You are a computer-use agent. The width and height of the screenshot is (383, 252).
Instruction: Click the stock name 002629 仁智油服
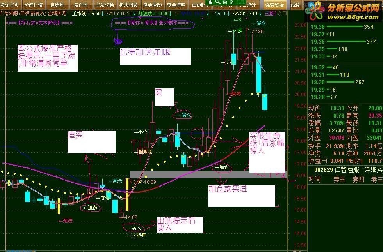(337, 170)
